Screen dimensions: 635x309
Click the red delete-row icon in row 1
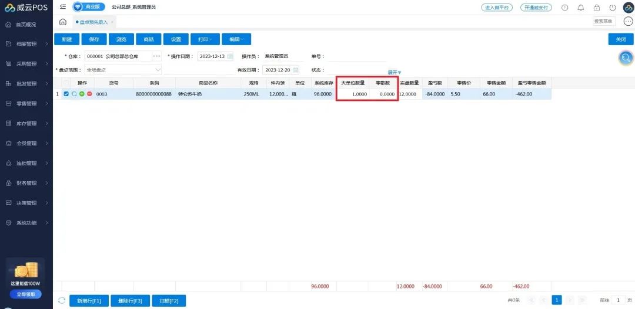click(x=89, y=94)
